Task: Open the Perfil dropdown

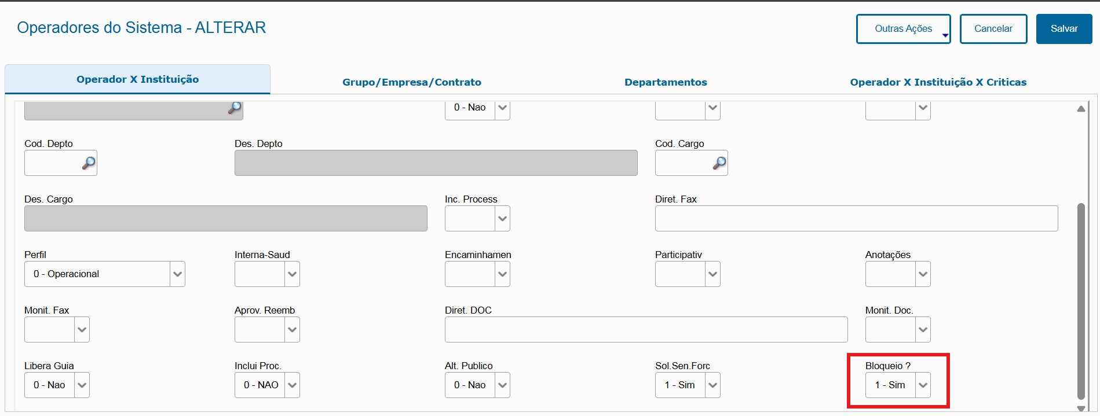Action: (x=177, y=274)
